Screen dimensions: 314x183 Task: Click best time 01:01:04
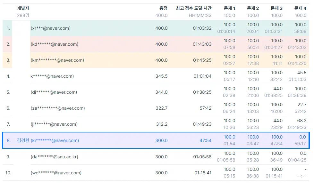[202, 76]
